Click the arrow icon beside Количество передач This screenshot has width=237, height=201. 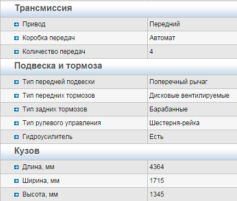(16, 52)
